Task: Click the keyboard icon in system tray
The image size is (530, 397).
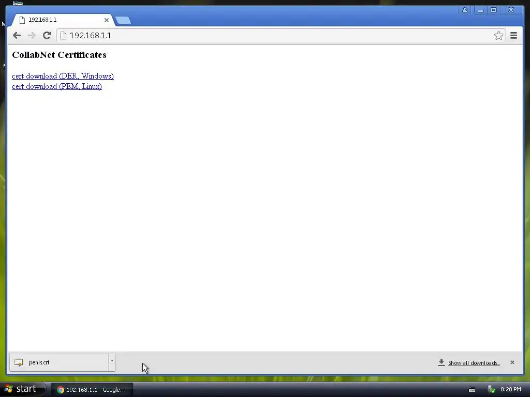Action: click(x=472, y=390)
